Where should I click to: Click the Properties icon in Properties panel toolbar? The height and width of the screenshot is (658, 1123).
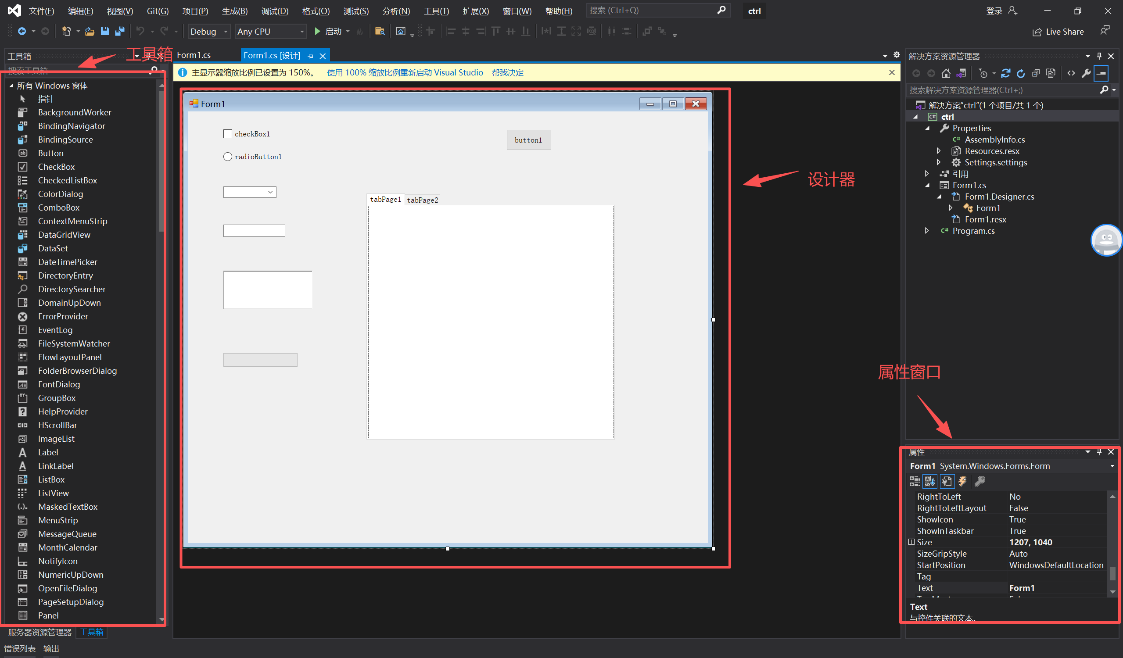(947, 481)
